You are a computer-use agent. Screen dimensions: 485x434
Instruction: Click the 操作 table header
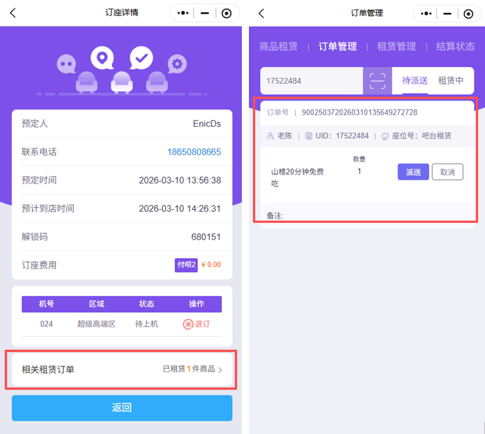pos(197,304)
